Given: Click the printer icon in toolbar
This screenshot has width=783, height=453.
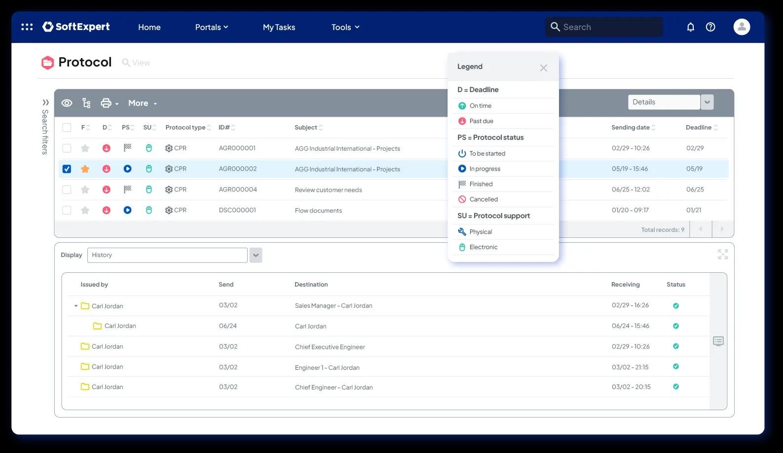Looking at the screenshot, I should point(106,103).
